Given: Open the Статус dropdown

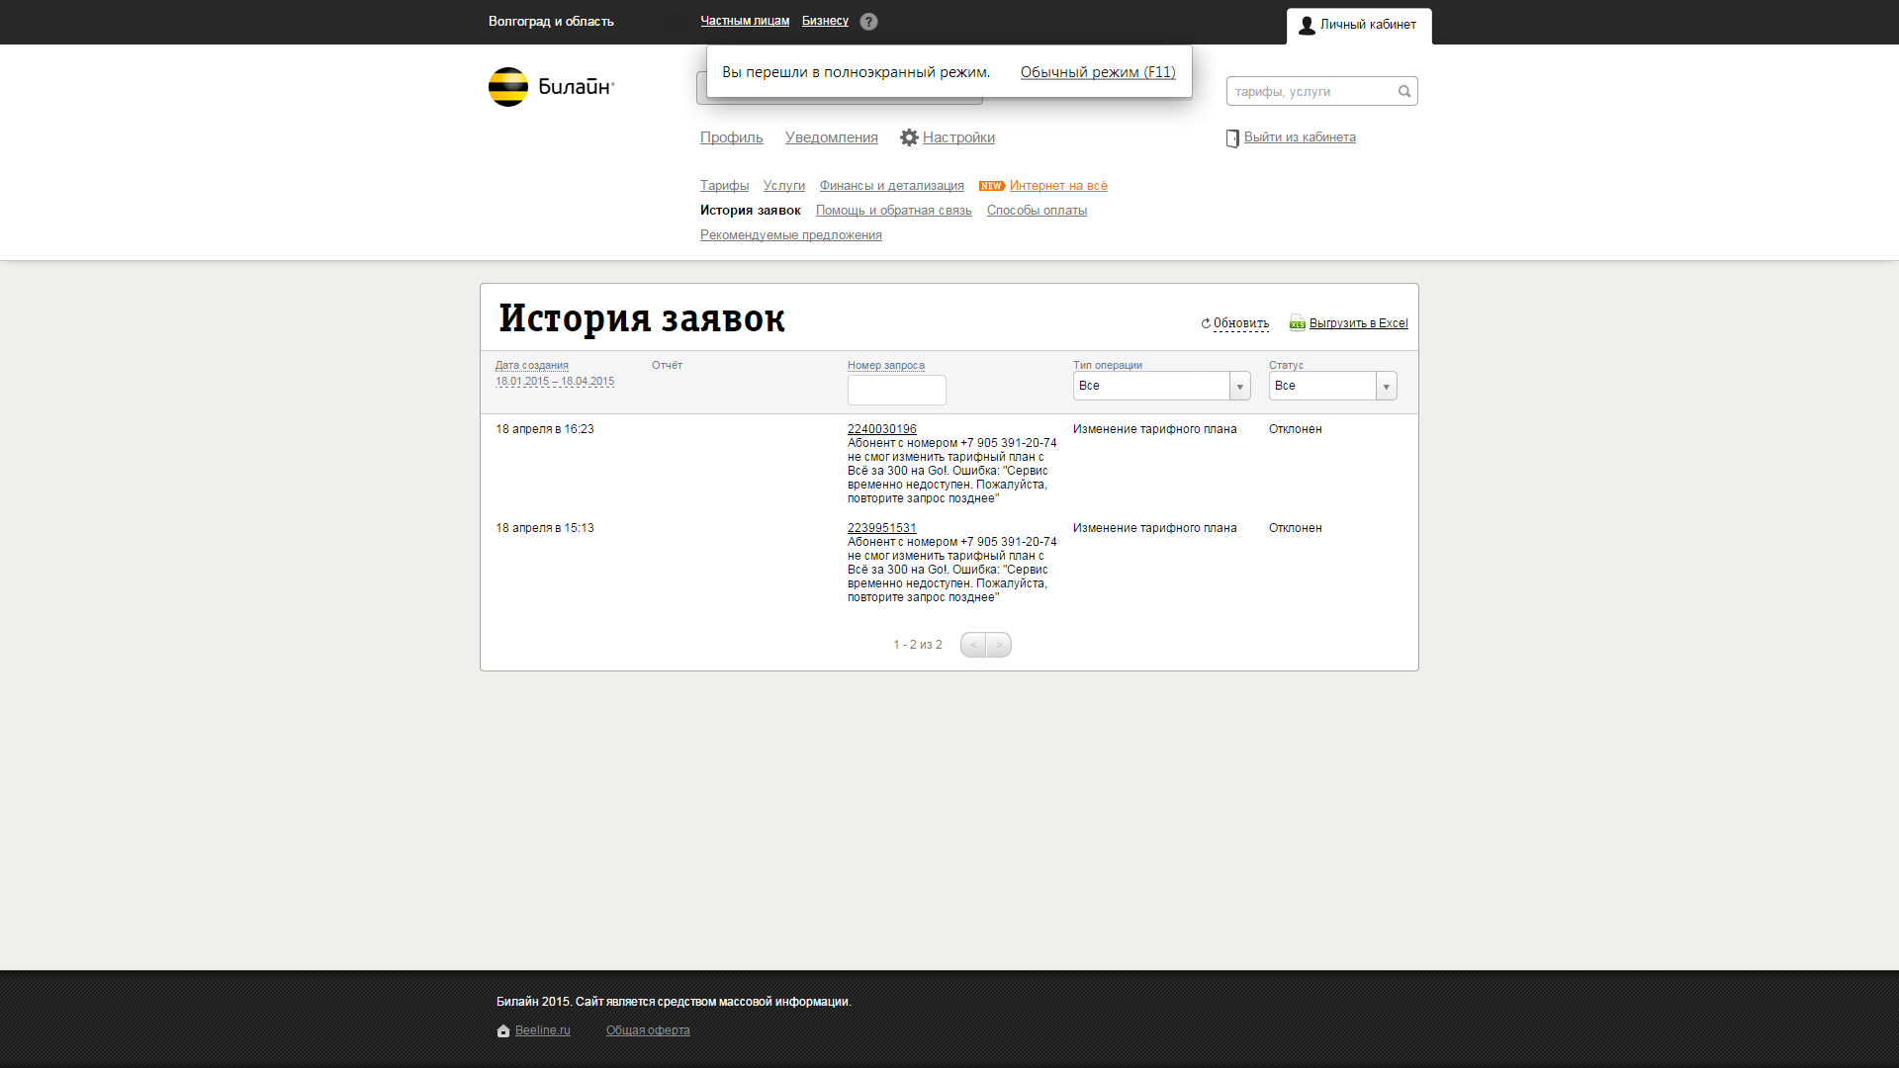Looking at the screenshot, I should [1332, 386].
